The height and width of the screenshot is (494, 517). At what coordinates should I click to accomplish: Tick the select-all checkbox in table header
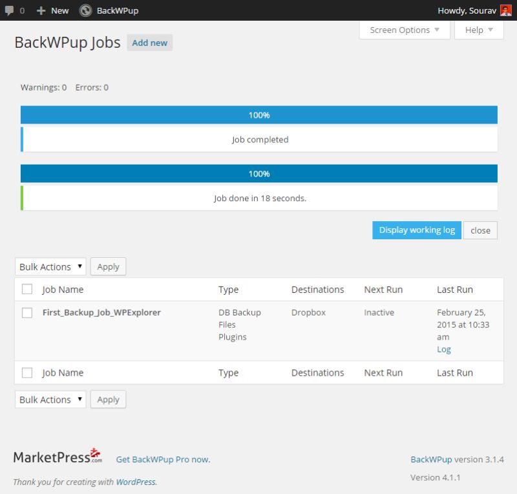[x=27, y=289]
